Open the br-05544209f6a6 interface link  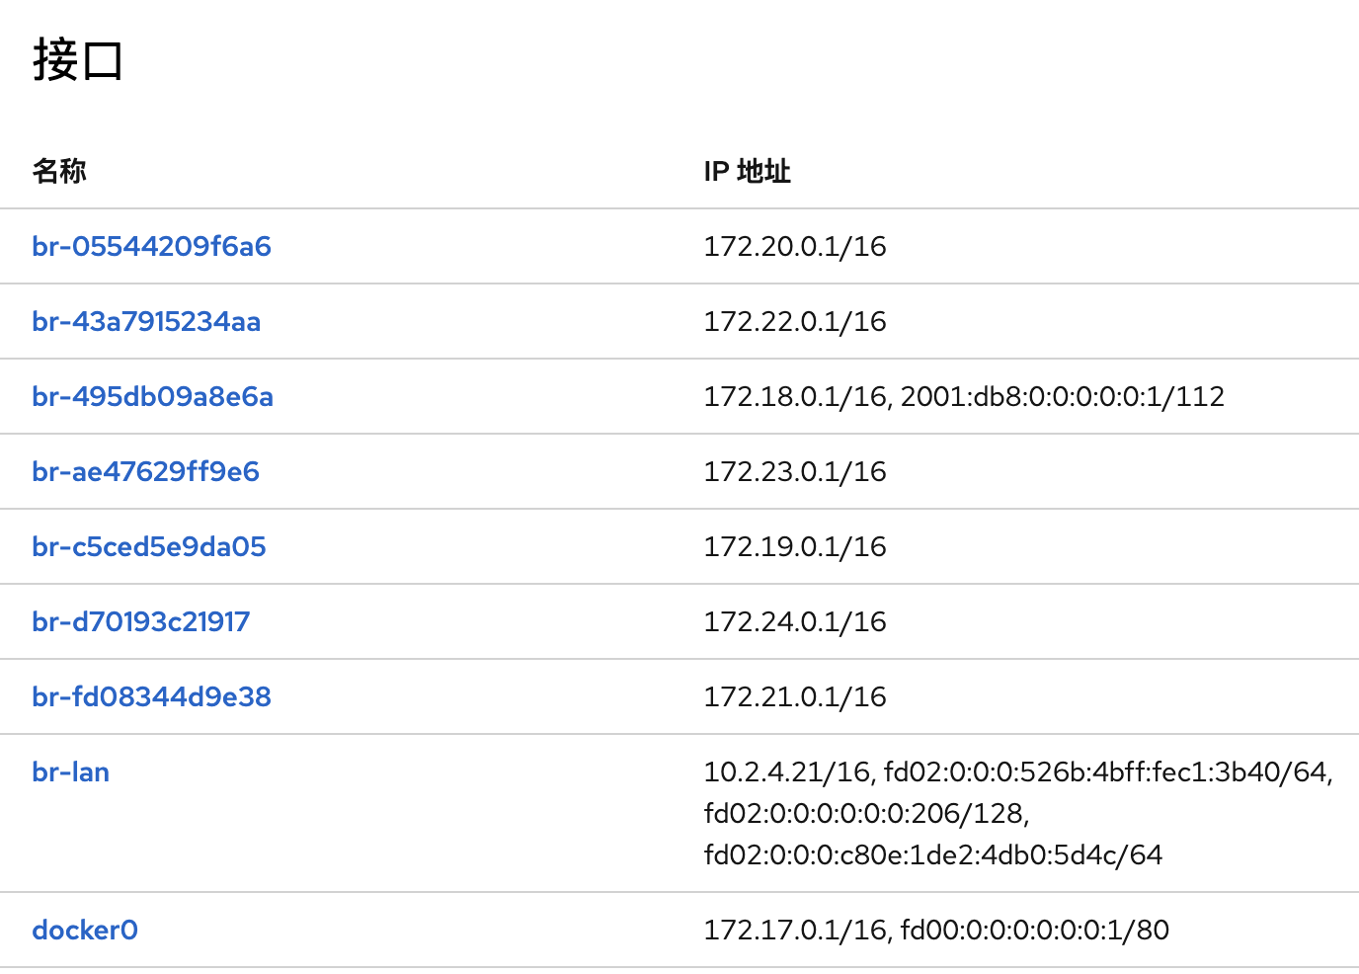151,246
